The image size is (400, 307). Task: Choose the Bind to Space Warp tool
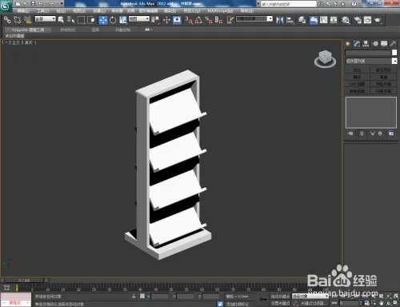[x=27, y=20]
